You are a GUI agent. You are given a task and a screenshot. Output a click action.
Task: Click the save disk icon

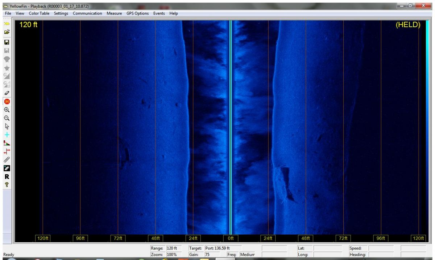[7, 42]
